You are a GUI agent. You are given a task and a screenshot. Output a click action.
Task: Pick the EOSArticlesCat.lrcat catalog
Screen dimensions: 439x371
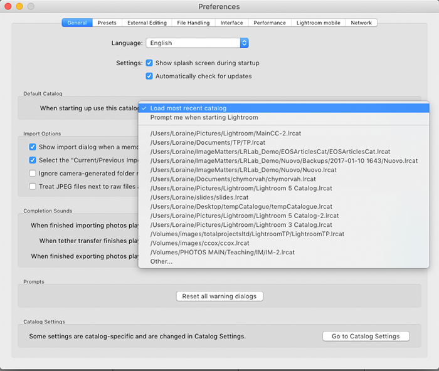[283, 152]
